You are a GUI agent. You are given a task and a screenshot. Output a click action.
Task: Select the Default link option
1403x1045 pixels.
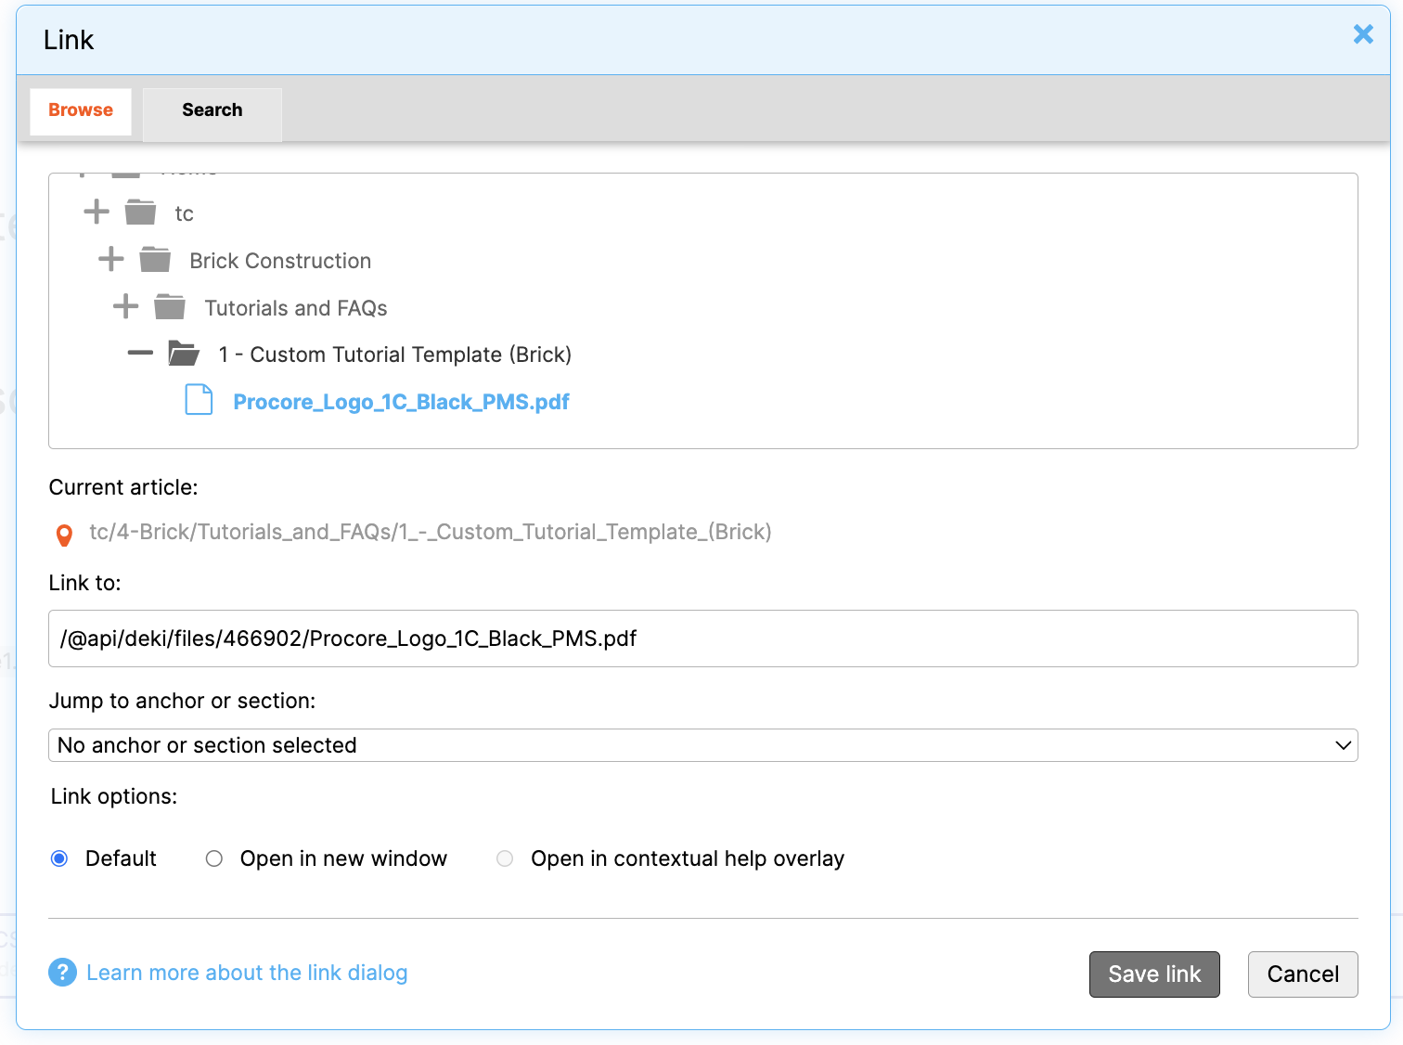pyautogui.click(x=59, y=858)
